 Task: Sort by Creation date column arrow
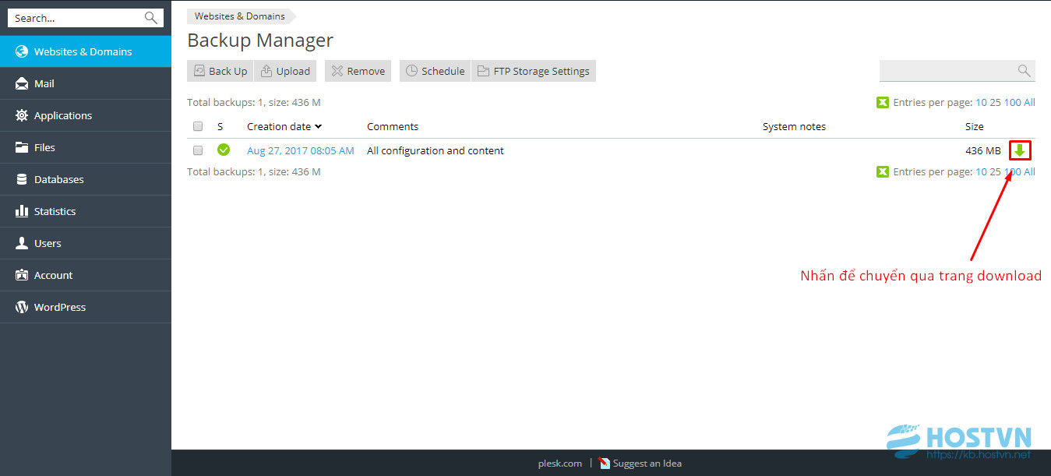pos(319,126)
